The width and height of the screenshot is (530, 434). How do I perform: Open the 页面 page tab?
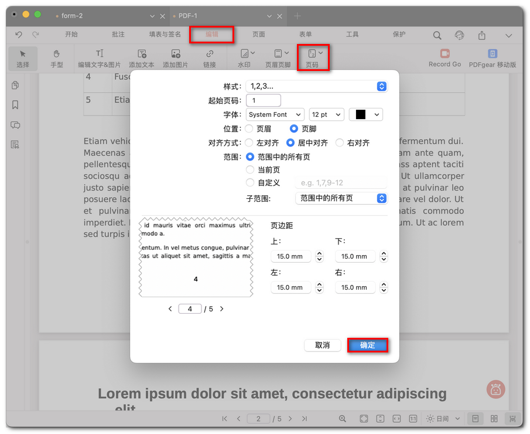click(x=259, y=34)
